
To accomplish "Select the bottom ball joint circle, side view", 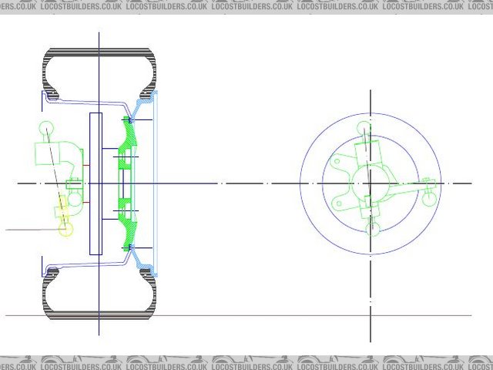I will 373,227.
